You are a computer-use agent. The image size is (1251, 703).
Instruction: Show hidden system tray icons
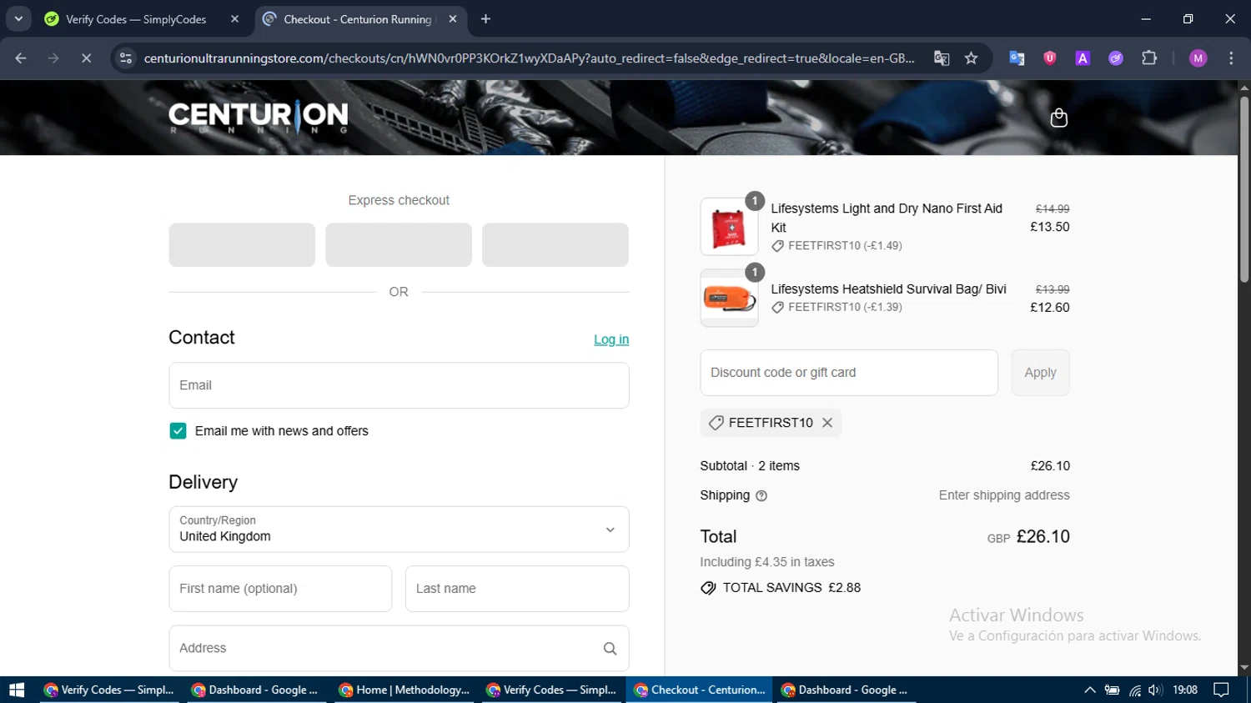click(1089, 690)
